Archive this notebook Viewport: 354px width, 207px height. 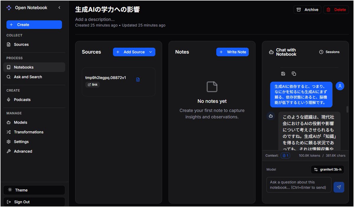(x=307, y=10)
